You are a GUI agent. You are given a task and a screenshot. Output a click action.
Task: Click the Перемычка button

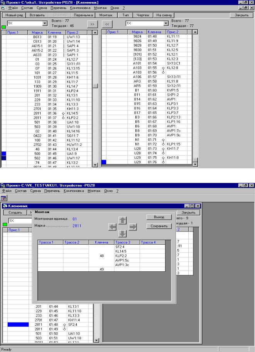83,15
